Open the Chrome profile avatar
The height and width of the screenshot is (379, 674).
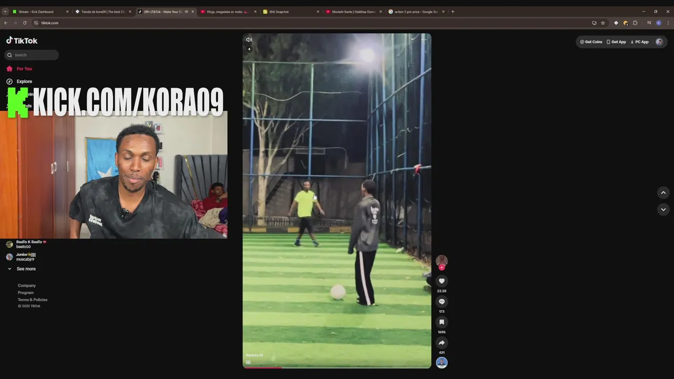pos(659,23)
